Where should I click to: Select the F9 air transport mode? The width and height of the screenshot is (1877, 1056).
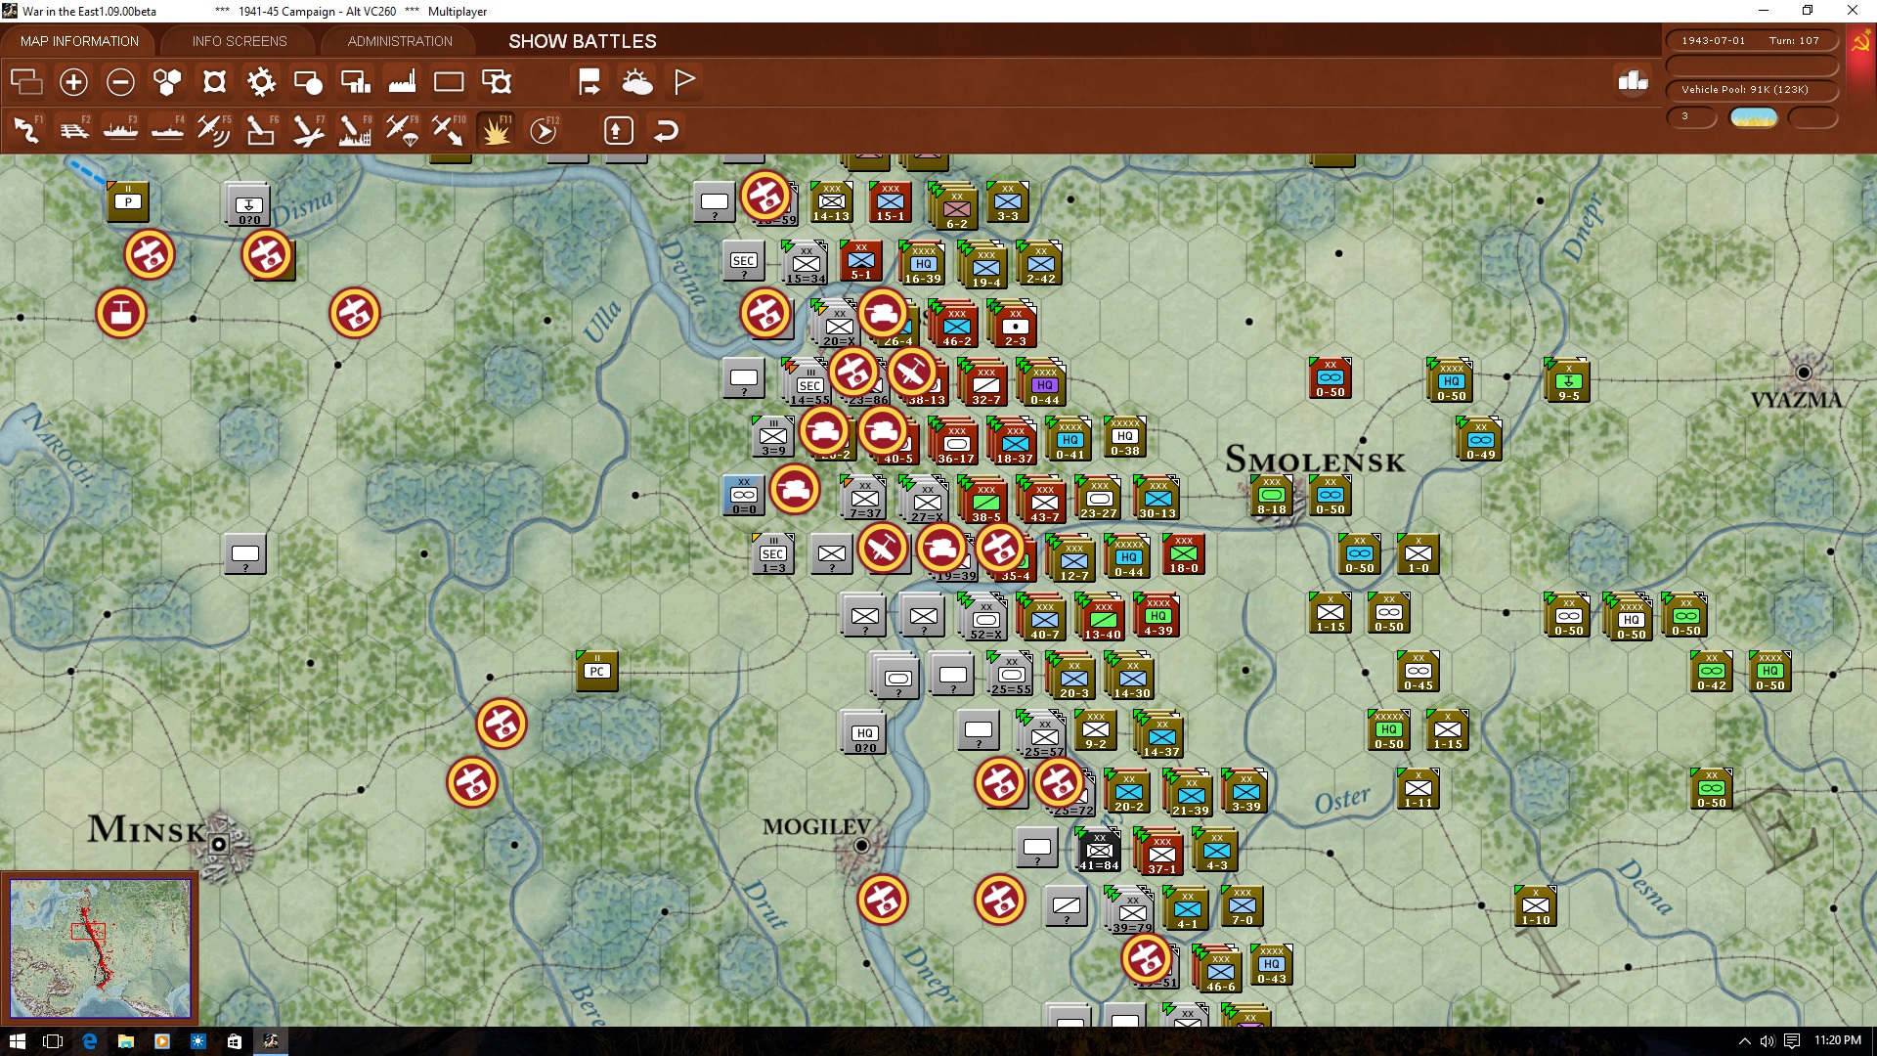tap(402, 130)
